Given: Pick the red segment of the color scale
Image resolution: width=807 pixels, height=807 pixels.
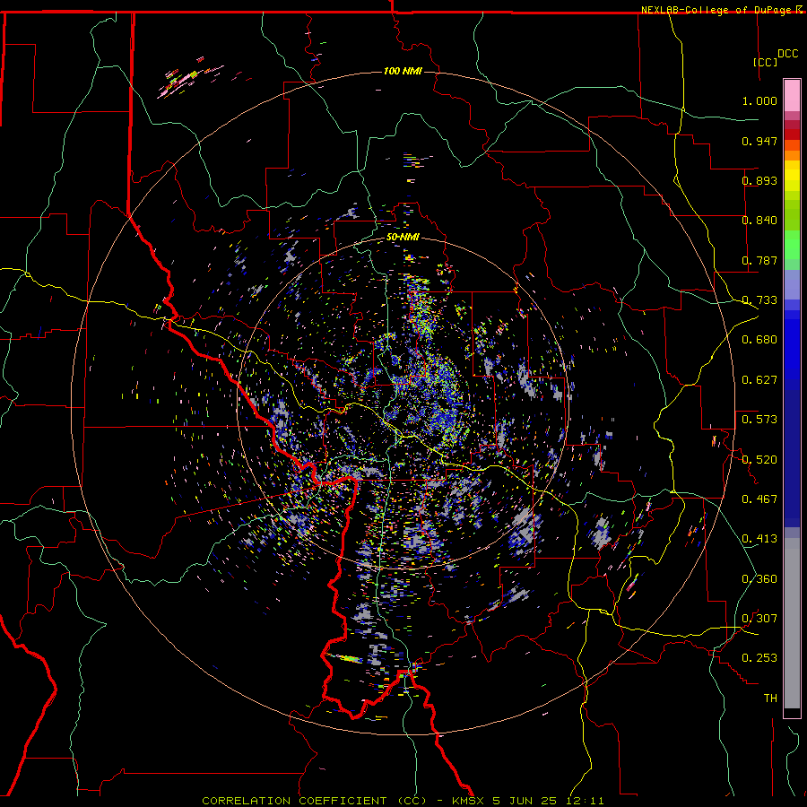Looking at the screenshot, I should coord(792,134).
